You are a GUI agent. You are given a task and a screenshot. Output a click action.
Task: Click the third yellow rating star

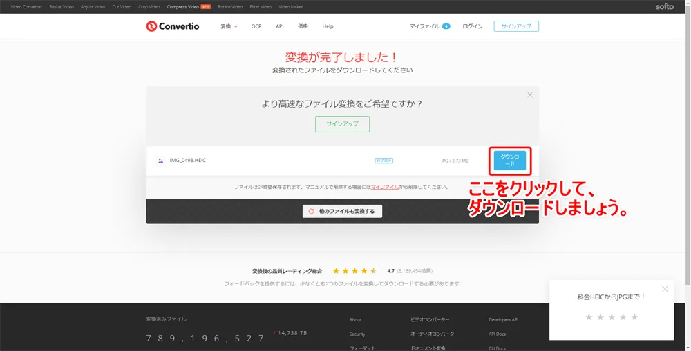click(x=354, y=271)
